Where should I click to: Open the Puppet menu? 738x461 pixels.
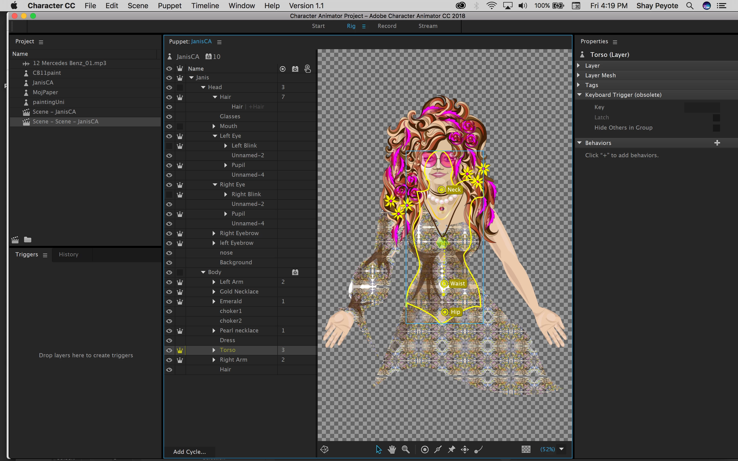click(x=169, y=5)
